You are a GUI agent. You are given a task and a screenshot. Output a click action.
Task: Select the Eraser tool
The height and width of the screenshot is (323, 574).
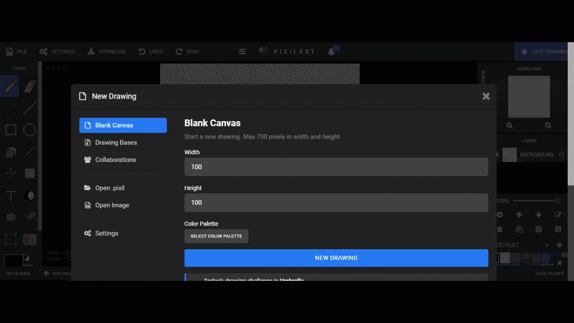(x=30, y=86)
